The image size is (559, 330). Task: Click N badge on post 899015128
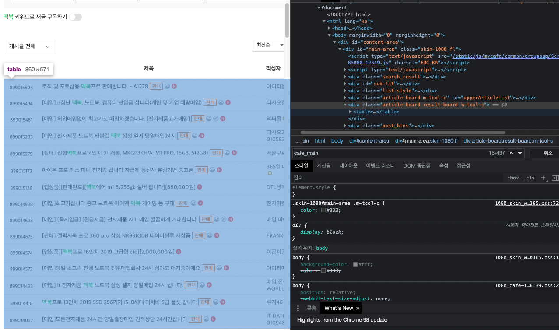coord(200,187)
